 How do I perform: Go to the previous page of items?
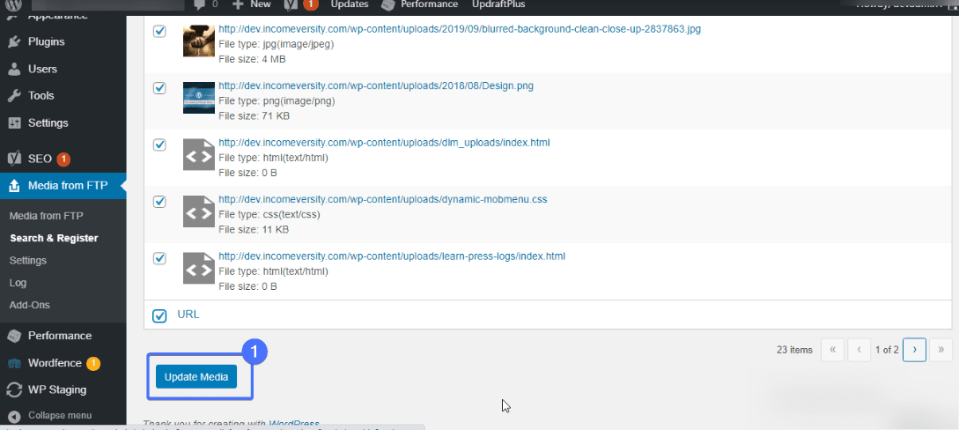point(859,350)
